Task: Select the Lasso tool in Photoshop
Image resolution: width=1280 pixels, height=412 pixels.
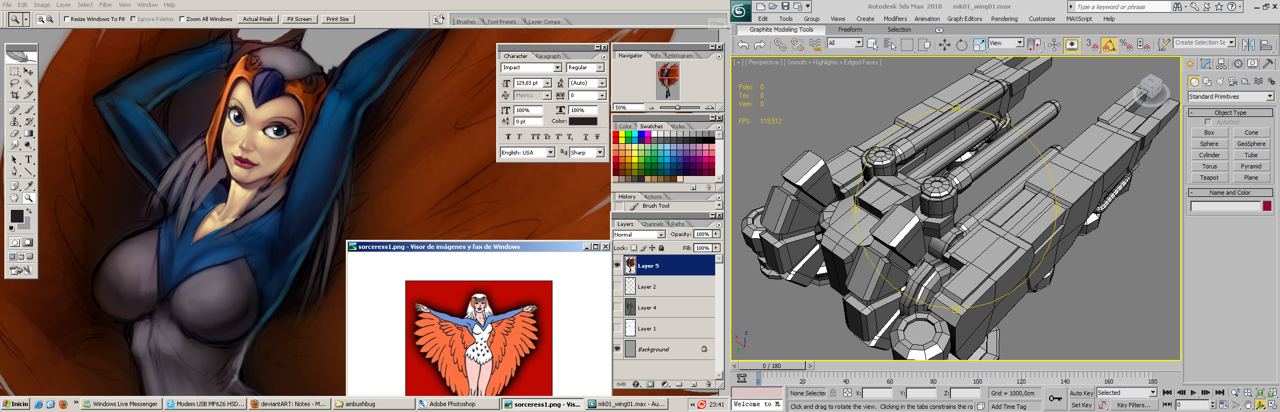Action: [14, 83]
